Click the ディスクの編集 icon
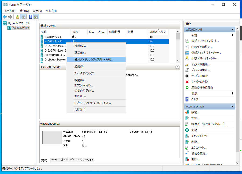This screenshot has width=242, height=174. coord(187,64)
